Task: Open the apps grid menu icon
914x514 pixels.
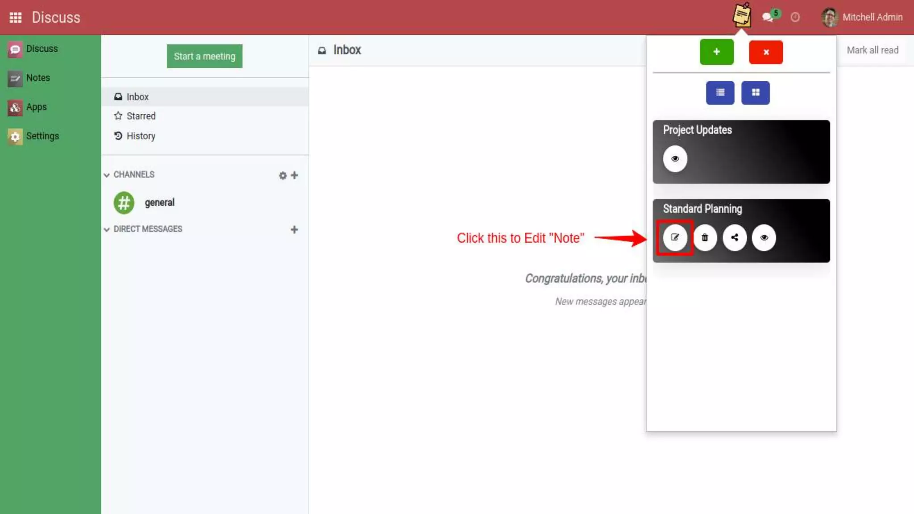Action: tap(16, 17)
